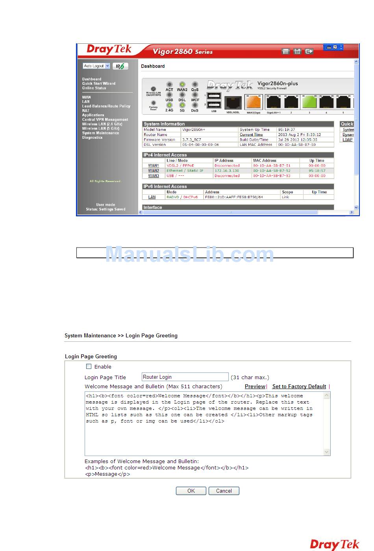Click USB port 1 on the device image

coord(214,96)
